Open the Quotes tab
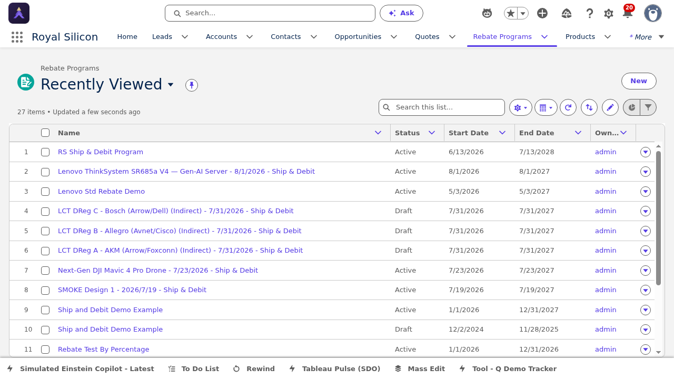Image resolution: width=674 pixels, height=379 pixels. coord(427,37)
